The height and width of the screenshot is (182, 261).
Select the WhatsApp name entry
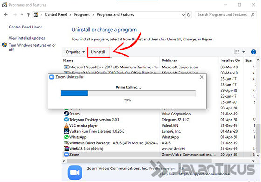pos(78,137)
